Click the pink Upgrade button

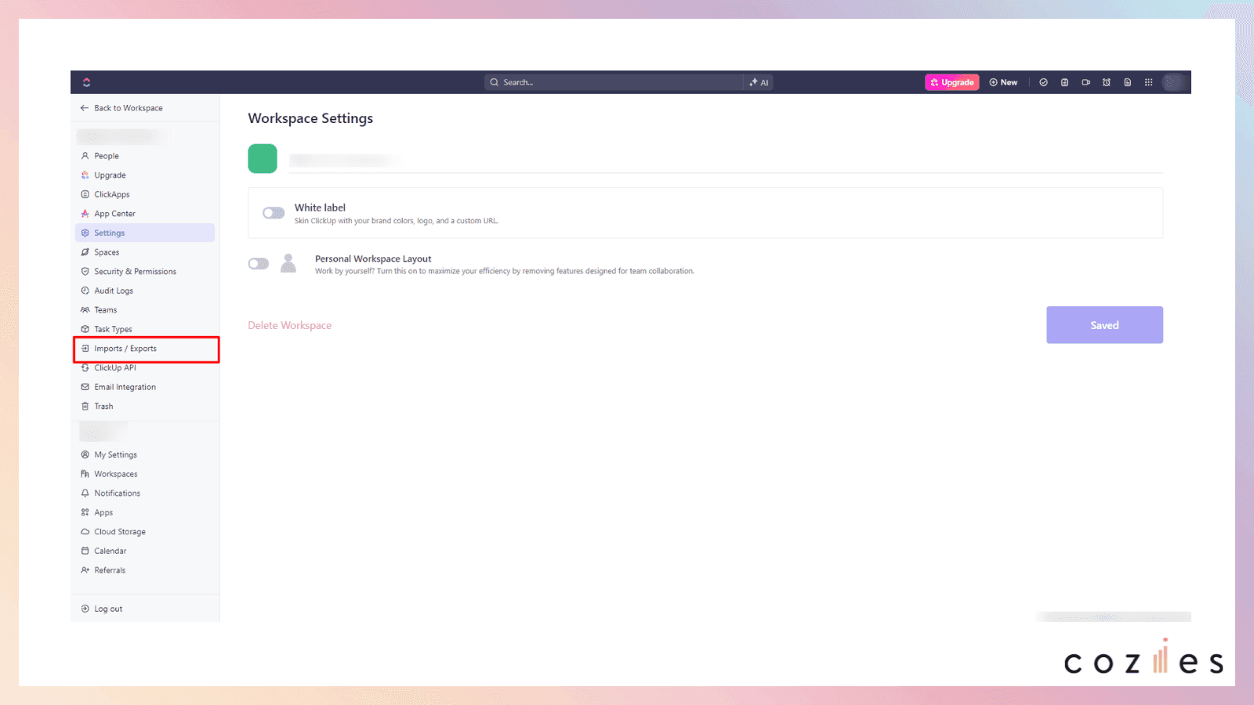pyautogui.click(x=951, y=82)
